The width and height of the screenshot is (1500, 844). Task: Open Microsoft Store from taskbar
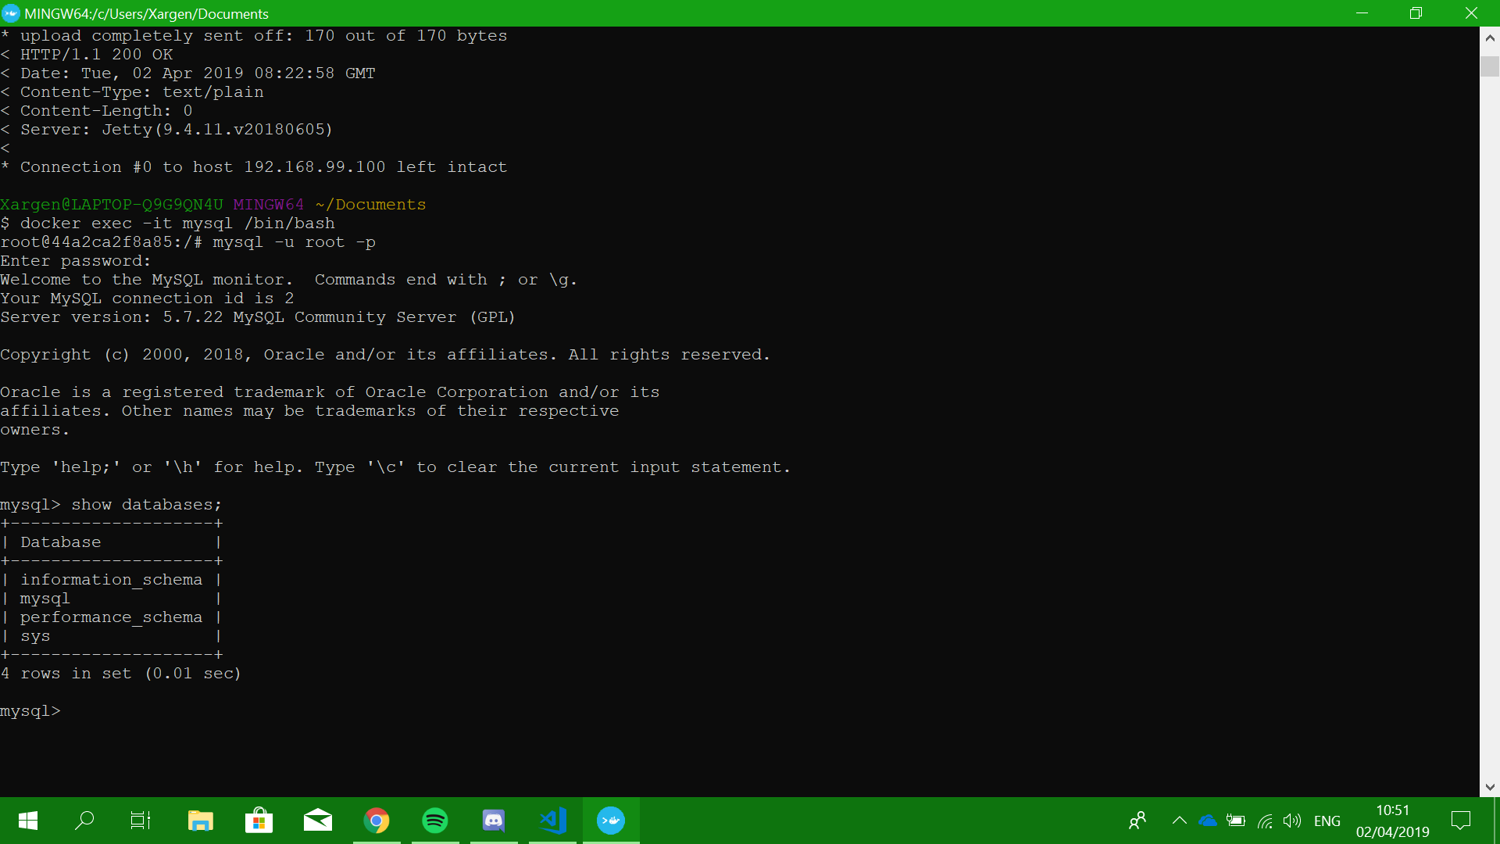[259, 821]
